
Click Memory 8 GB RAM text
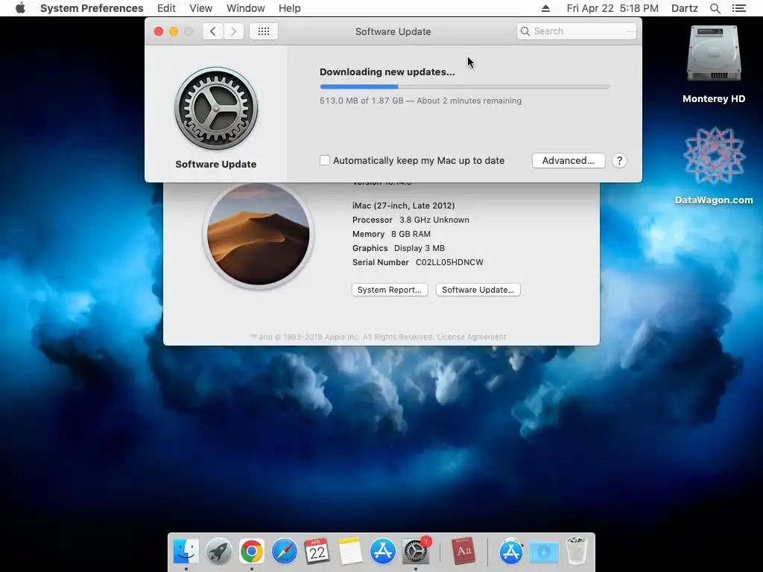click(391, 234)
